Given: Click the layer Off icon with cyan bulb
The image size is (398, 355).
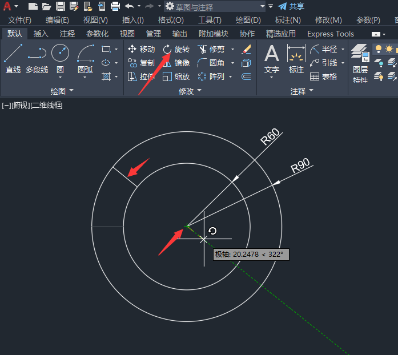Looking at the screenshot, I should [x=379, y=63].
